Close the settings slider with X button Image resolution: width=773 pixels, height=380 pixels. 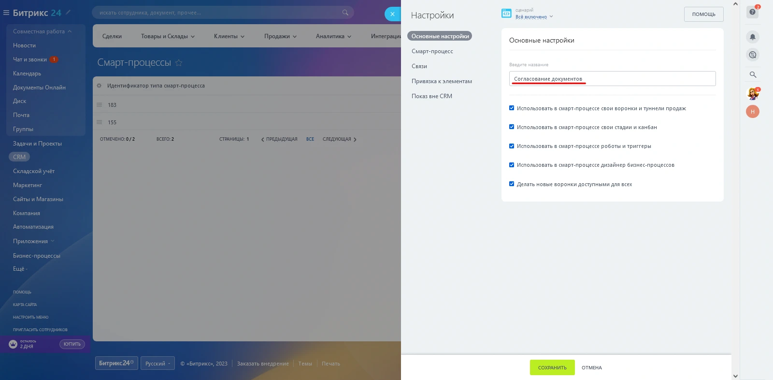coord(392,14)
